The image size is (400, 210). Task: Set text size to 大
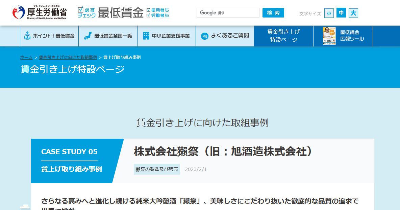[353, 13]
